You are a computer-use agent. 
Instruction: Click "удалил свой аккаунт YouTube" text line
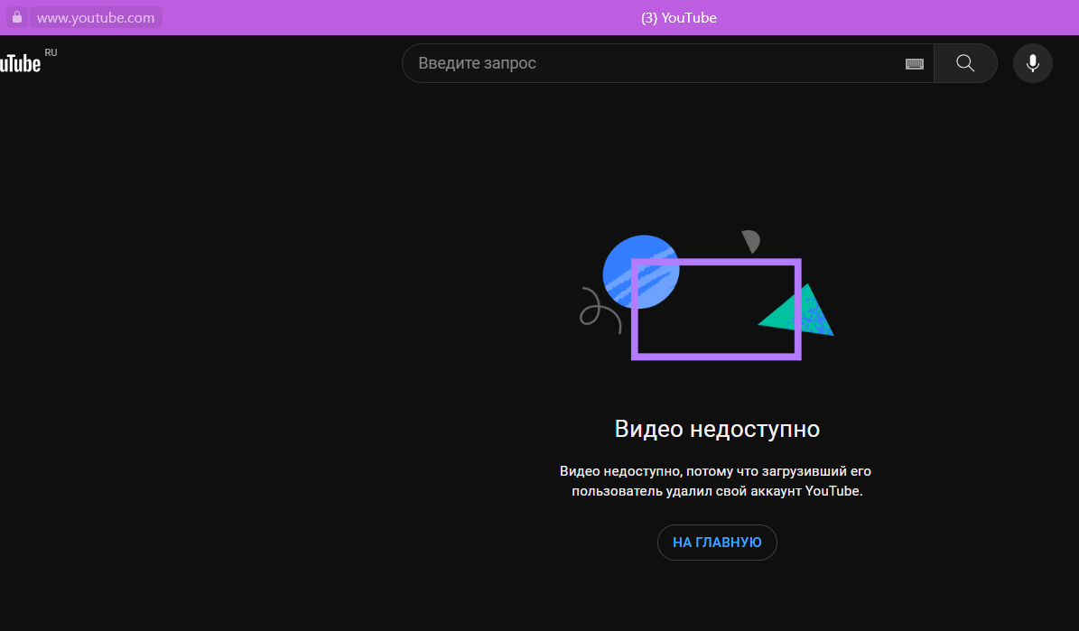click(x=717, y=492)
